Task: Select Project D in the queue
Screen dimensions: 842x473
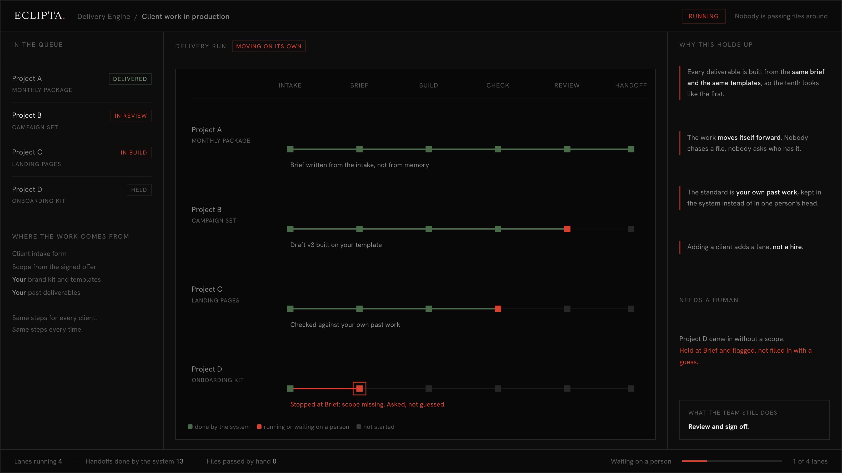Action: (82, 195)
